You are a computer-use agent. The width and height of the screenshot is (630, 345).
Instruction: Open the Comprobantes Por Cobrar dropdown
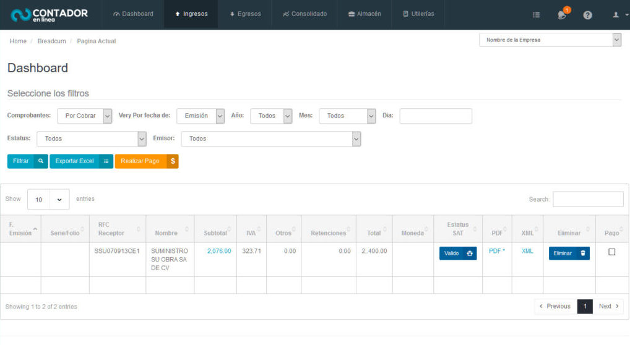[84, 116]
